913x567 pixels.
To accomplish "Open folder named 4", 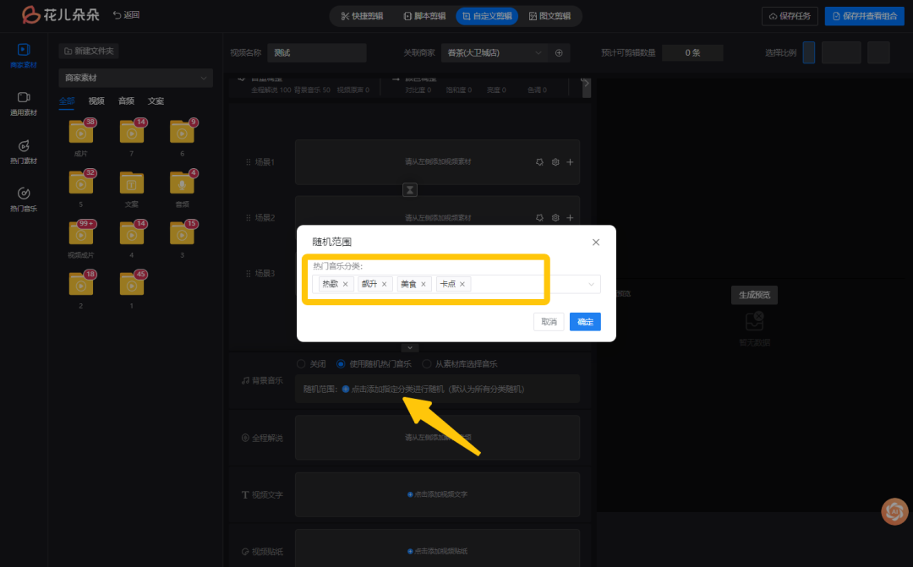I will 132,233.
